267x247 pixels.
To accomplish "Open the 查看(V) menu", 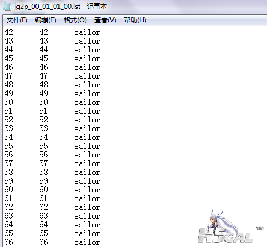I will point(105,20).
